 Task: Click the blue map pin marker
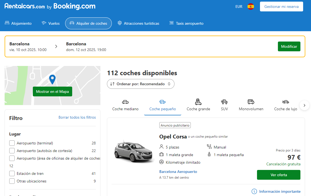tap(52, 79)
